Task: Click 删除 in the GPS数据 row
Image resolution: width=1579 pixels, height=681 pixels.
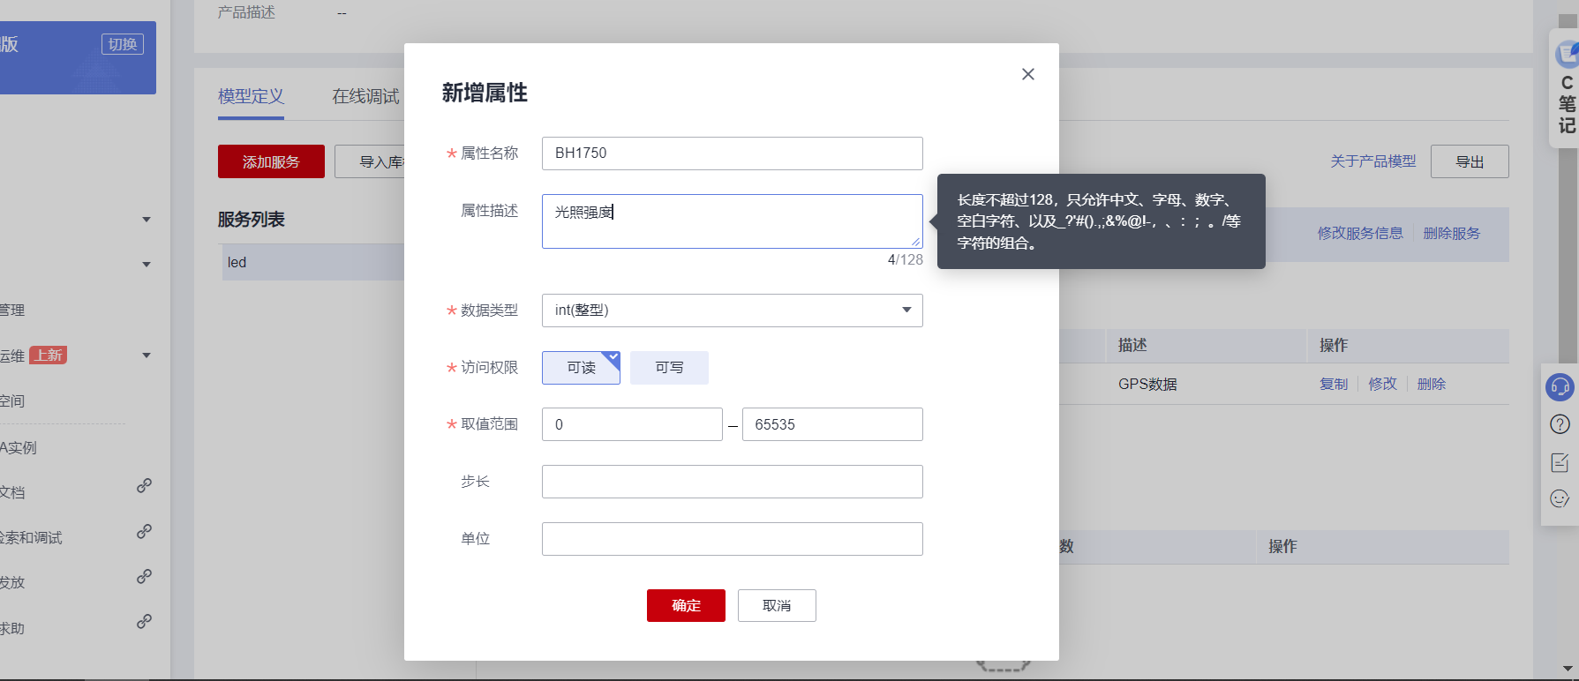Action: point(1432,385)
